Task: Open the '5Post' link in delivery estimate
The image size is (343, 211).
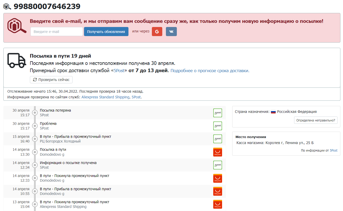Action: [x=119, y=71]
